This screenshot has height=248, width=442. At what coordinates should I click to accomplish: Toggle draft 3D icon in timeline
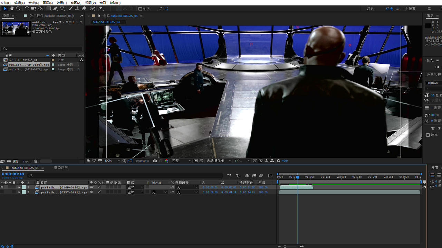[x=238, y=176]
